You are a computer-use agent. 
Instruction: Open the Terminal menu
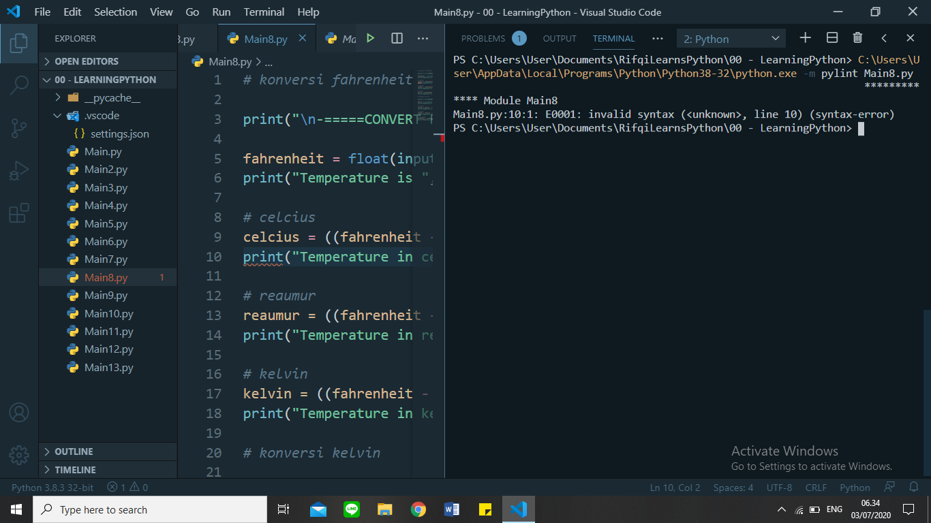[x=264, y=12]
